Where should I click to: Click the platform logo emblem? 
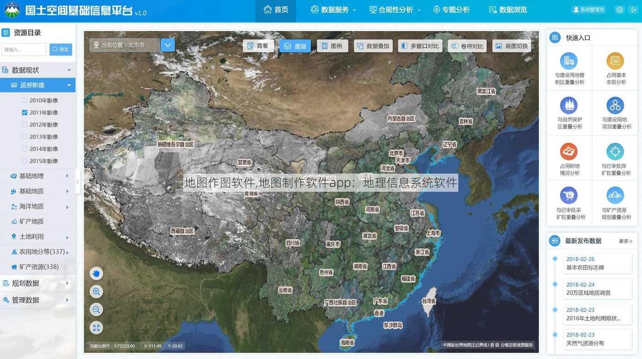(12, 10)
